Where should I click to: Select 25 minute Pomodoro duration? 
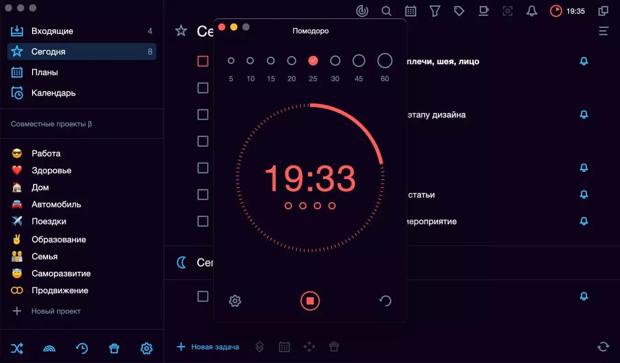[313, 61]
